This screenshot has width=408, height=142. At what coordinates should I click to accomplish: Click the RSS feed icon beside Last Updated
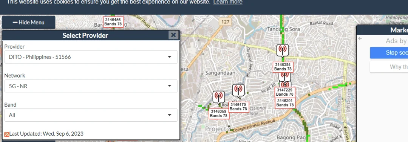coord(7,134)
